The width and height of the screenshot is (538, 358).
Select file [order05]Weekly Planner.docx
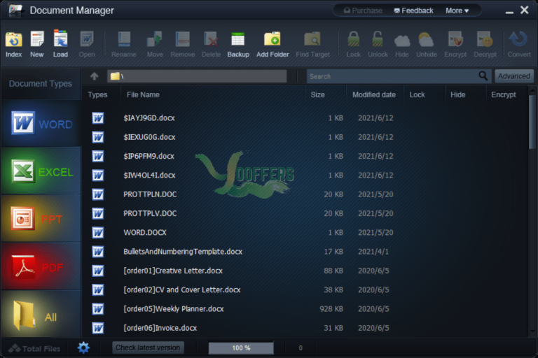[174, 309]
